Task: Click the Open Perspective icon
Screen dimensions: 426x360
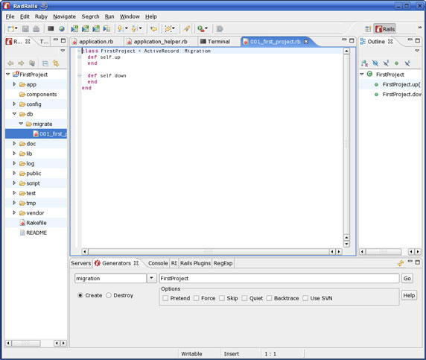Action: click(x=368, y=29)
